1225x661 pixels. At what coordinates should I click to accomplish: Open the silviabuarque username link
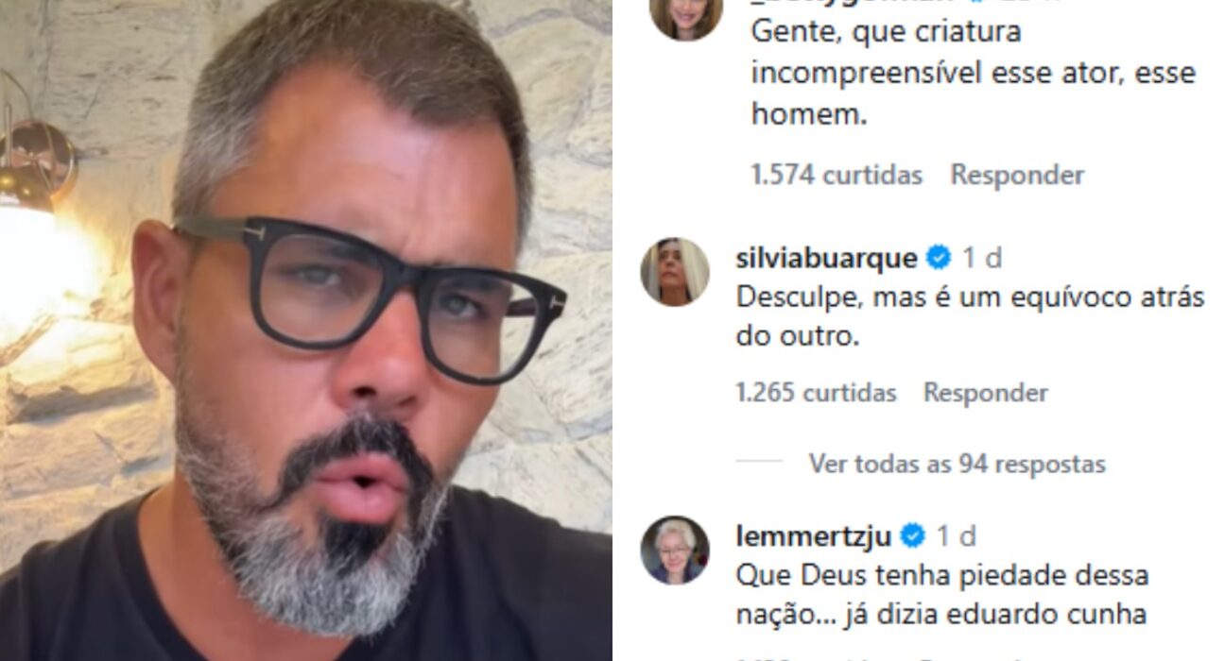tap(826, 258)
